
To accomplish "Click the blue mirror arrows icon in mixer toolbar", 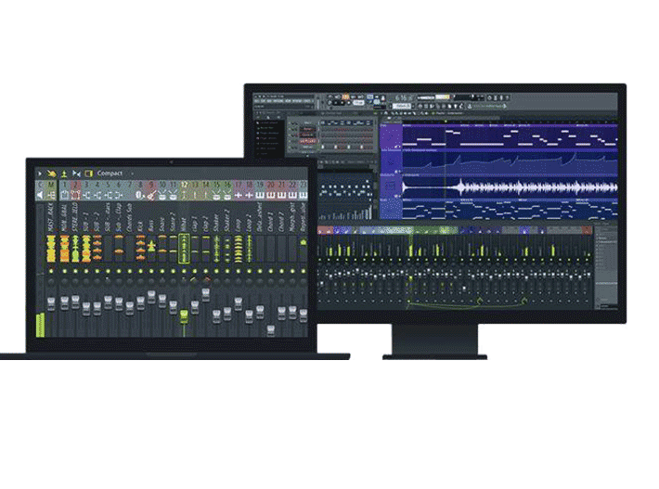I will pyautogui.click(x=75, y=174).
